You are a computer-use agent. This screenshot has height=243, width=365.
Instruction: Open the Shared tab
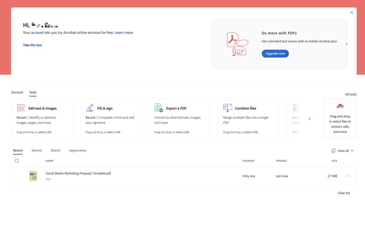[55, 150]
